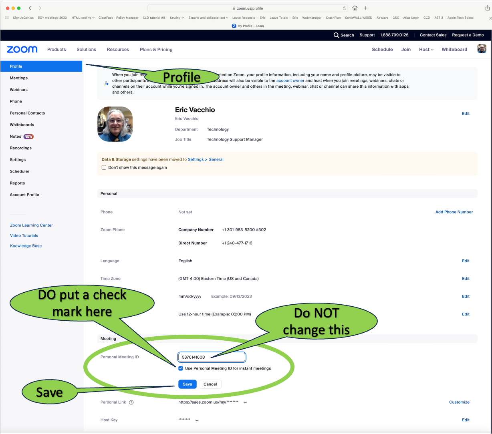Open the favorites grid icon in bookmarks bar
The width and height of the screenshot is (492, 434).
click(7, 18)
